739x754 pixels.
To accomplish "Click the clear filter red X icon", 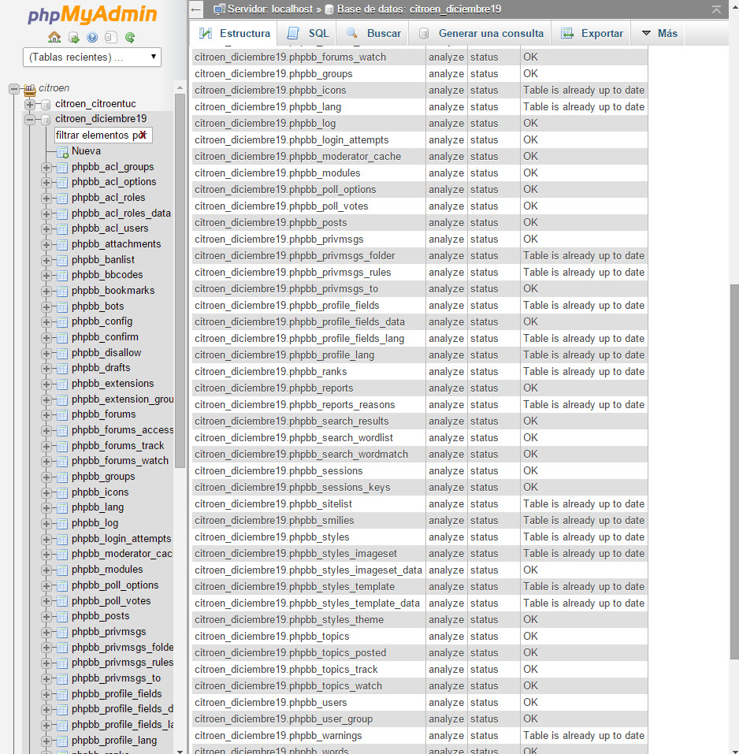I will (x=143, y=136).
